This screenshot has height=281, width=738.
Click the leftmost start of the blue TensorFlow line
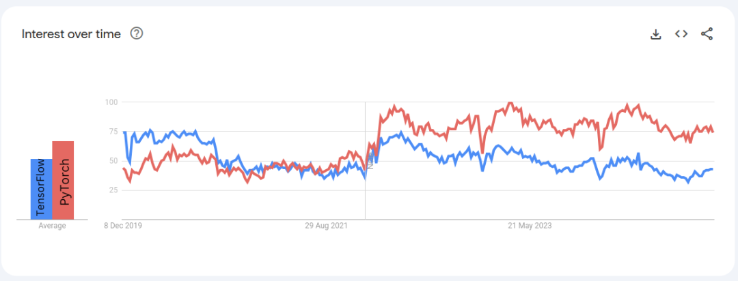tap(124, 132)
